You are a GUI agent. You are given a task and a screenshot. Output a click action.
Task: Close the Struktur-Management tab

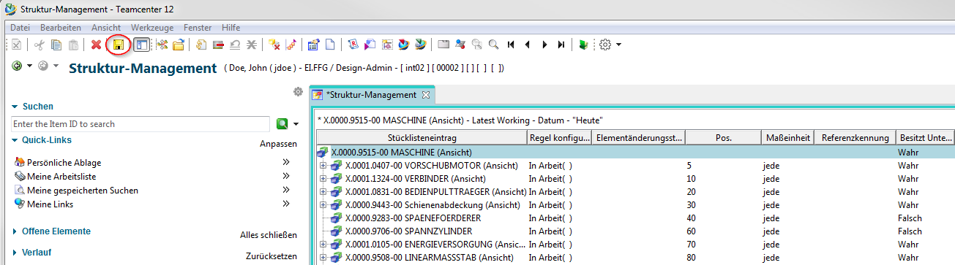(426, 95)
